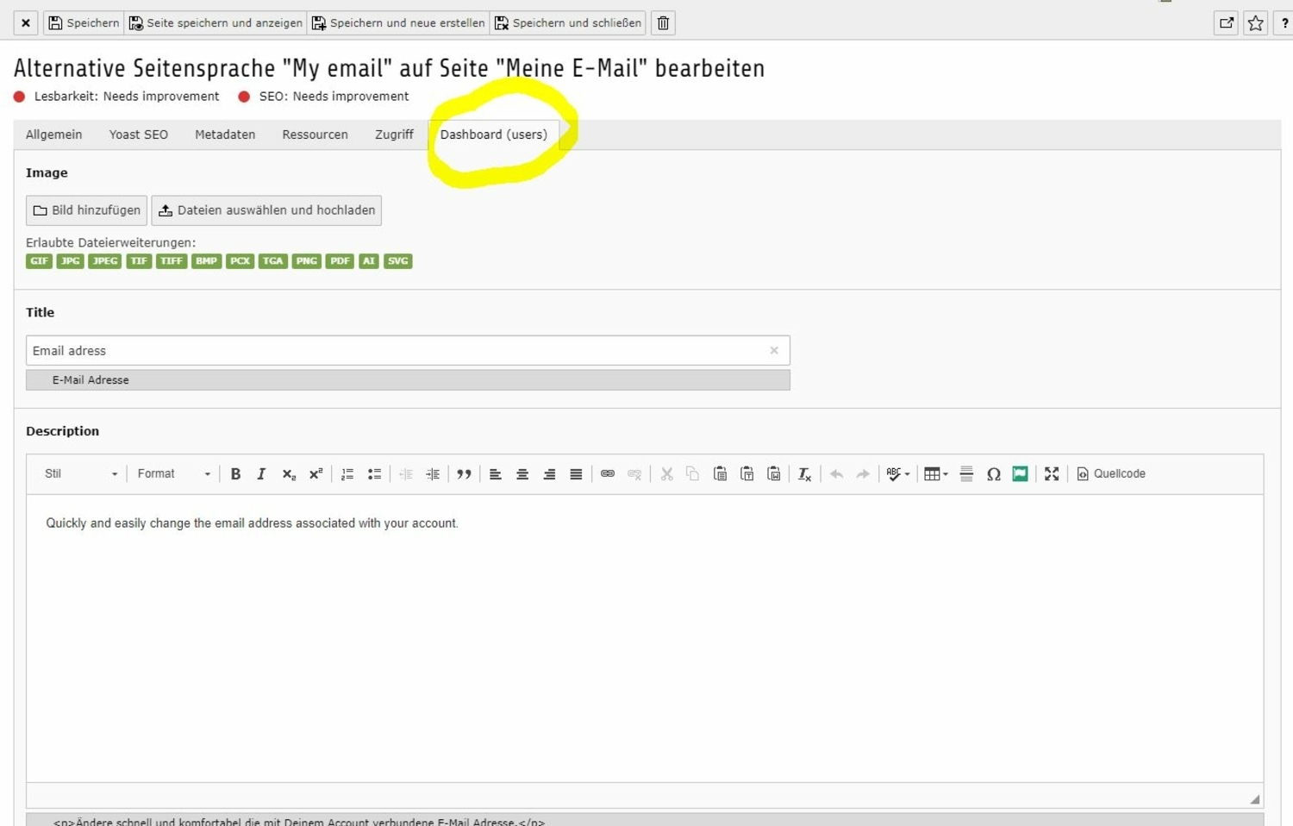Viewport: 1293px width, 826px height.
Task: Open help with question mark icon
Action: click(1284, 23)
